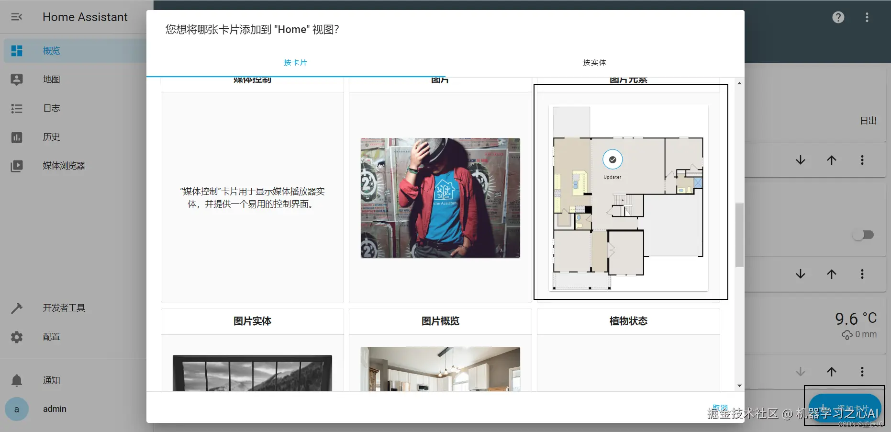Image resolution: width=891 pixels, height=432 pixels.
Task: Open the help question mark icon
Action: click(x=838, y=17)
